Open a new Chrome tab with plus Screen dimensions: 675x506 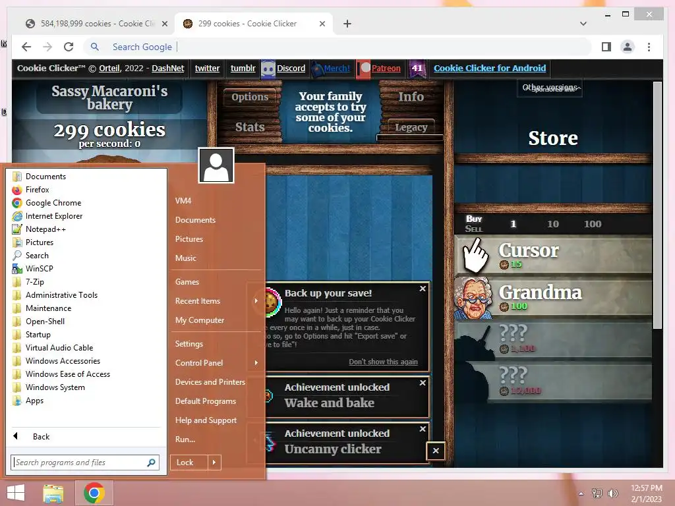coord(347,24)
